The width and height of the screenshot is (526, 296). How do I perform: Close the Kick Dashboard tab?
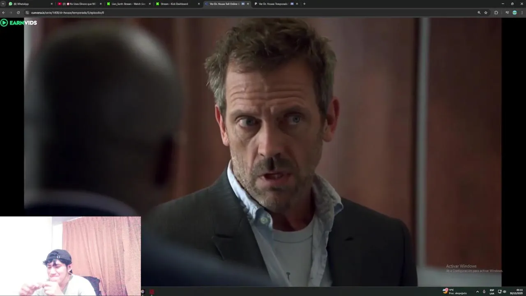pos(199,4)
